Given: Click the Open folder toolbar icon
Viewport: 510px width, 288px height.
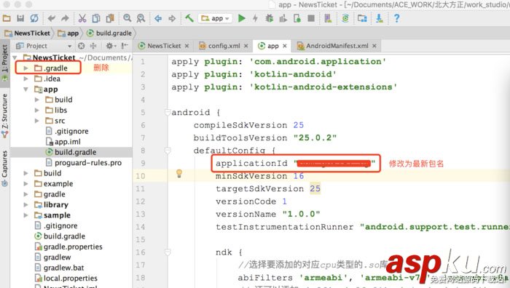Looking at the screenshot, I should pyautogui.click(x=7, y=18).
